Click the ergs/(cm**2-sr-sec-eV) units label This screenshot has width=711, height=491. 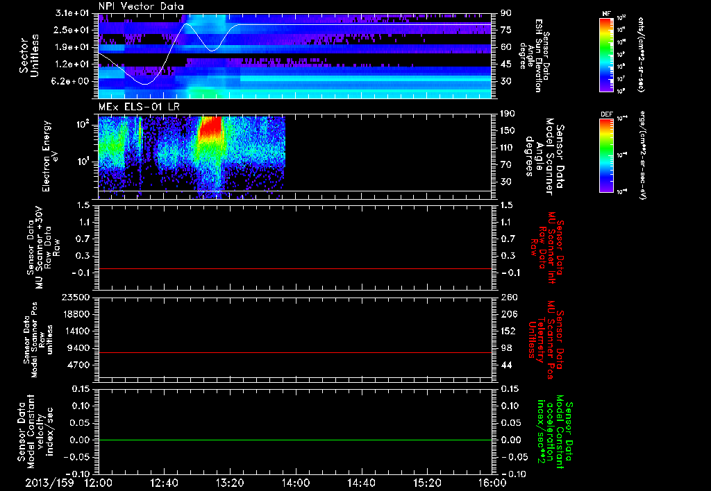click(642, 155)
